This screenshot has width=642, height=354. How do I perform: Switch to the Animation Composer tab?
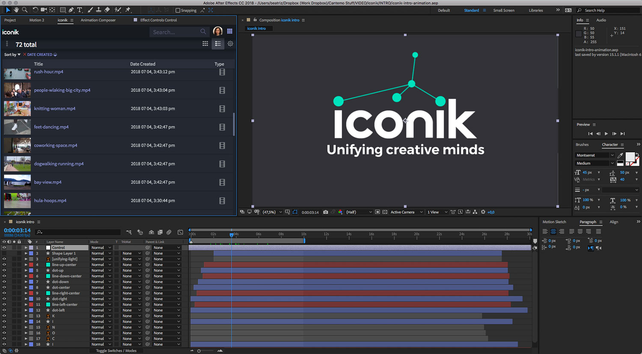[x=98, y=20]
